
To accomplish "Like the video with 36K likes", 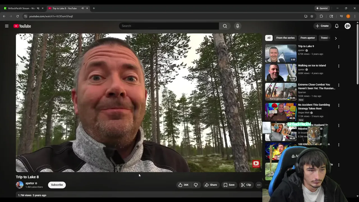I will pyautogui.click(x=183, y=185).
